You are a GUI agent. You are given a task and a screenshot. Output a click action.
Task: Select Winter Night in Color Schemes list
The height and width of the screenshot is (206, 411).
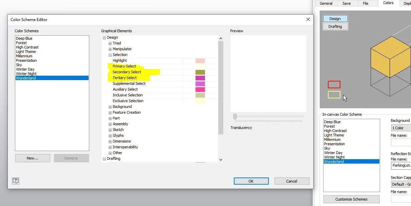(x=52, y=74)
